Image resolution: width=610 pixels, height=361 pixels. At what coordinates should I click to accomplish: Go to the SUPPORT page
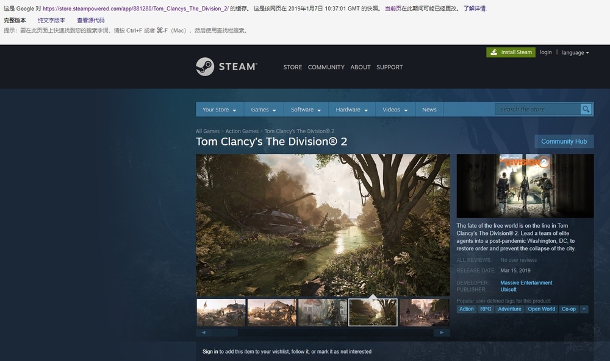[389, 67]
